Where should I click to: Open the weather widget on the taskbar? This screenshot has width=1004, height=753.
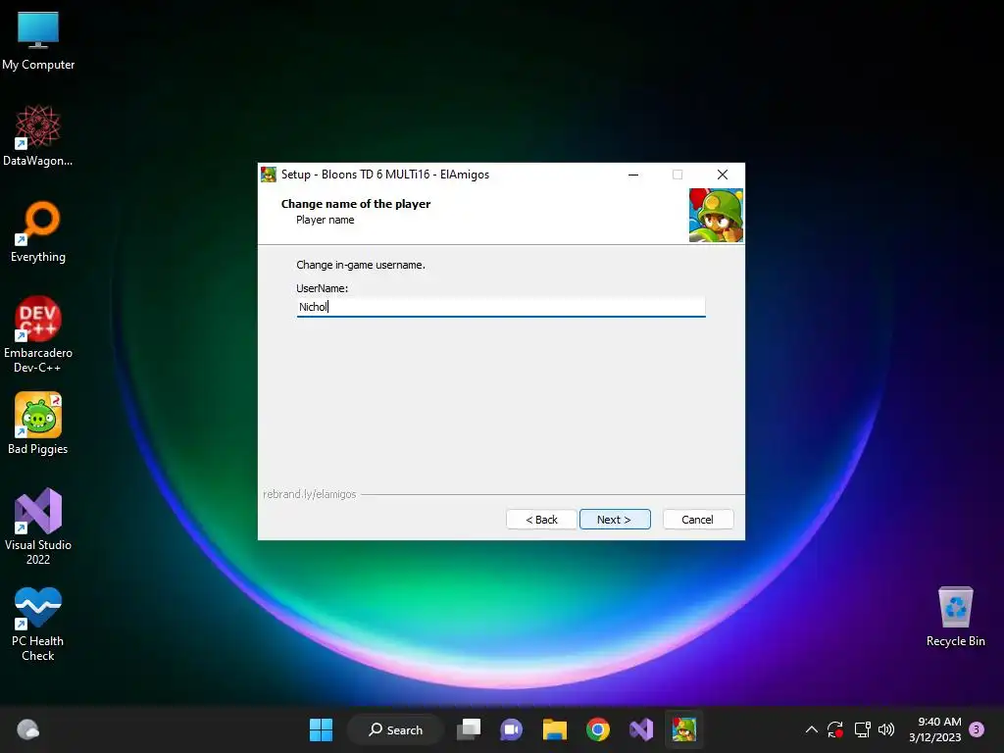pos(28,729)
